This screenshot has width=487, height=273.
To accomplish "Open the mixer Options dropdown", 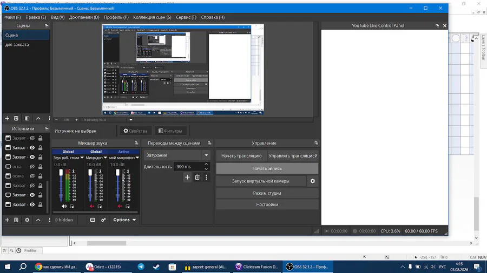I will click(124, 220).
